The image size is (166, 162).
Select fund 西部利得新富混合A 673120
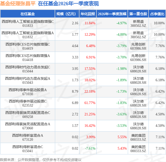pyautogui.click(x=28, y=137)
